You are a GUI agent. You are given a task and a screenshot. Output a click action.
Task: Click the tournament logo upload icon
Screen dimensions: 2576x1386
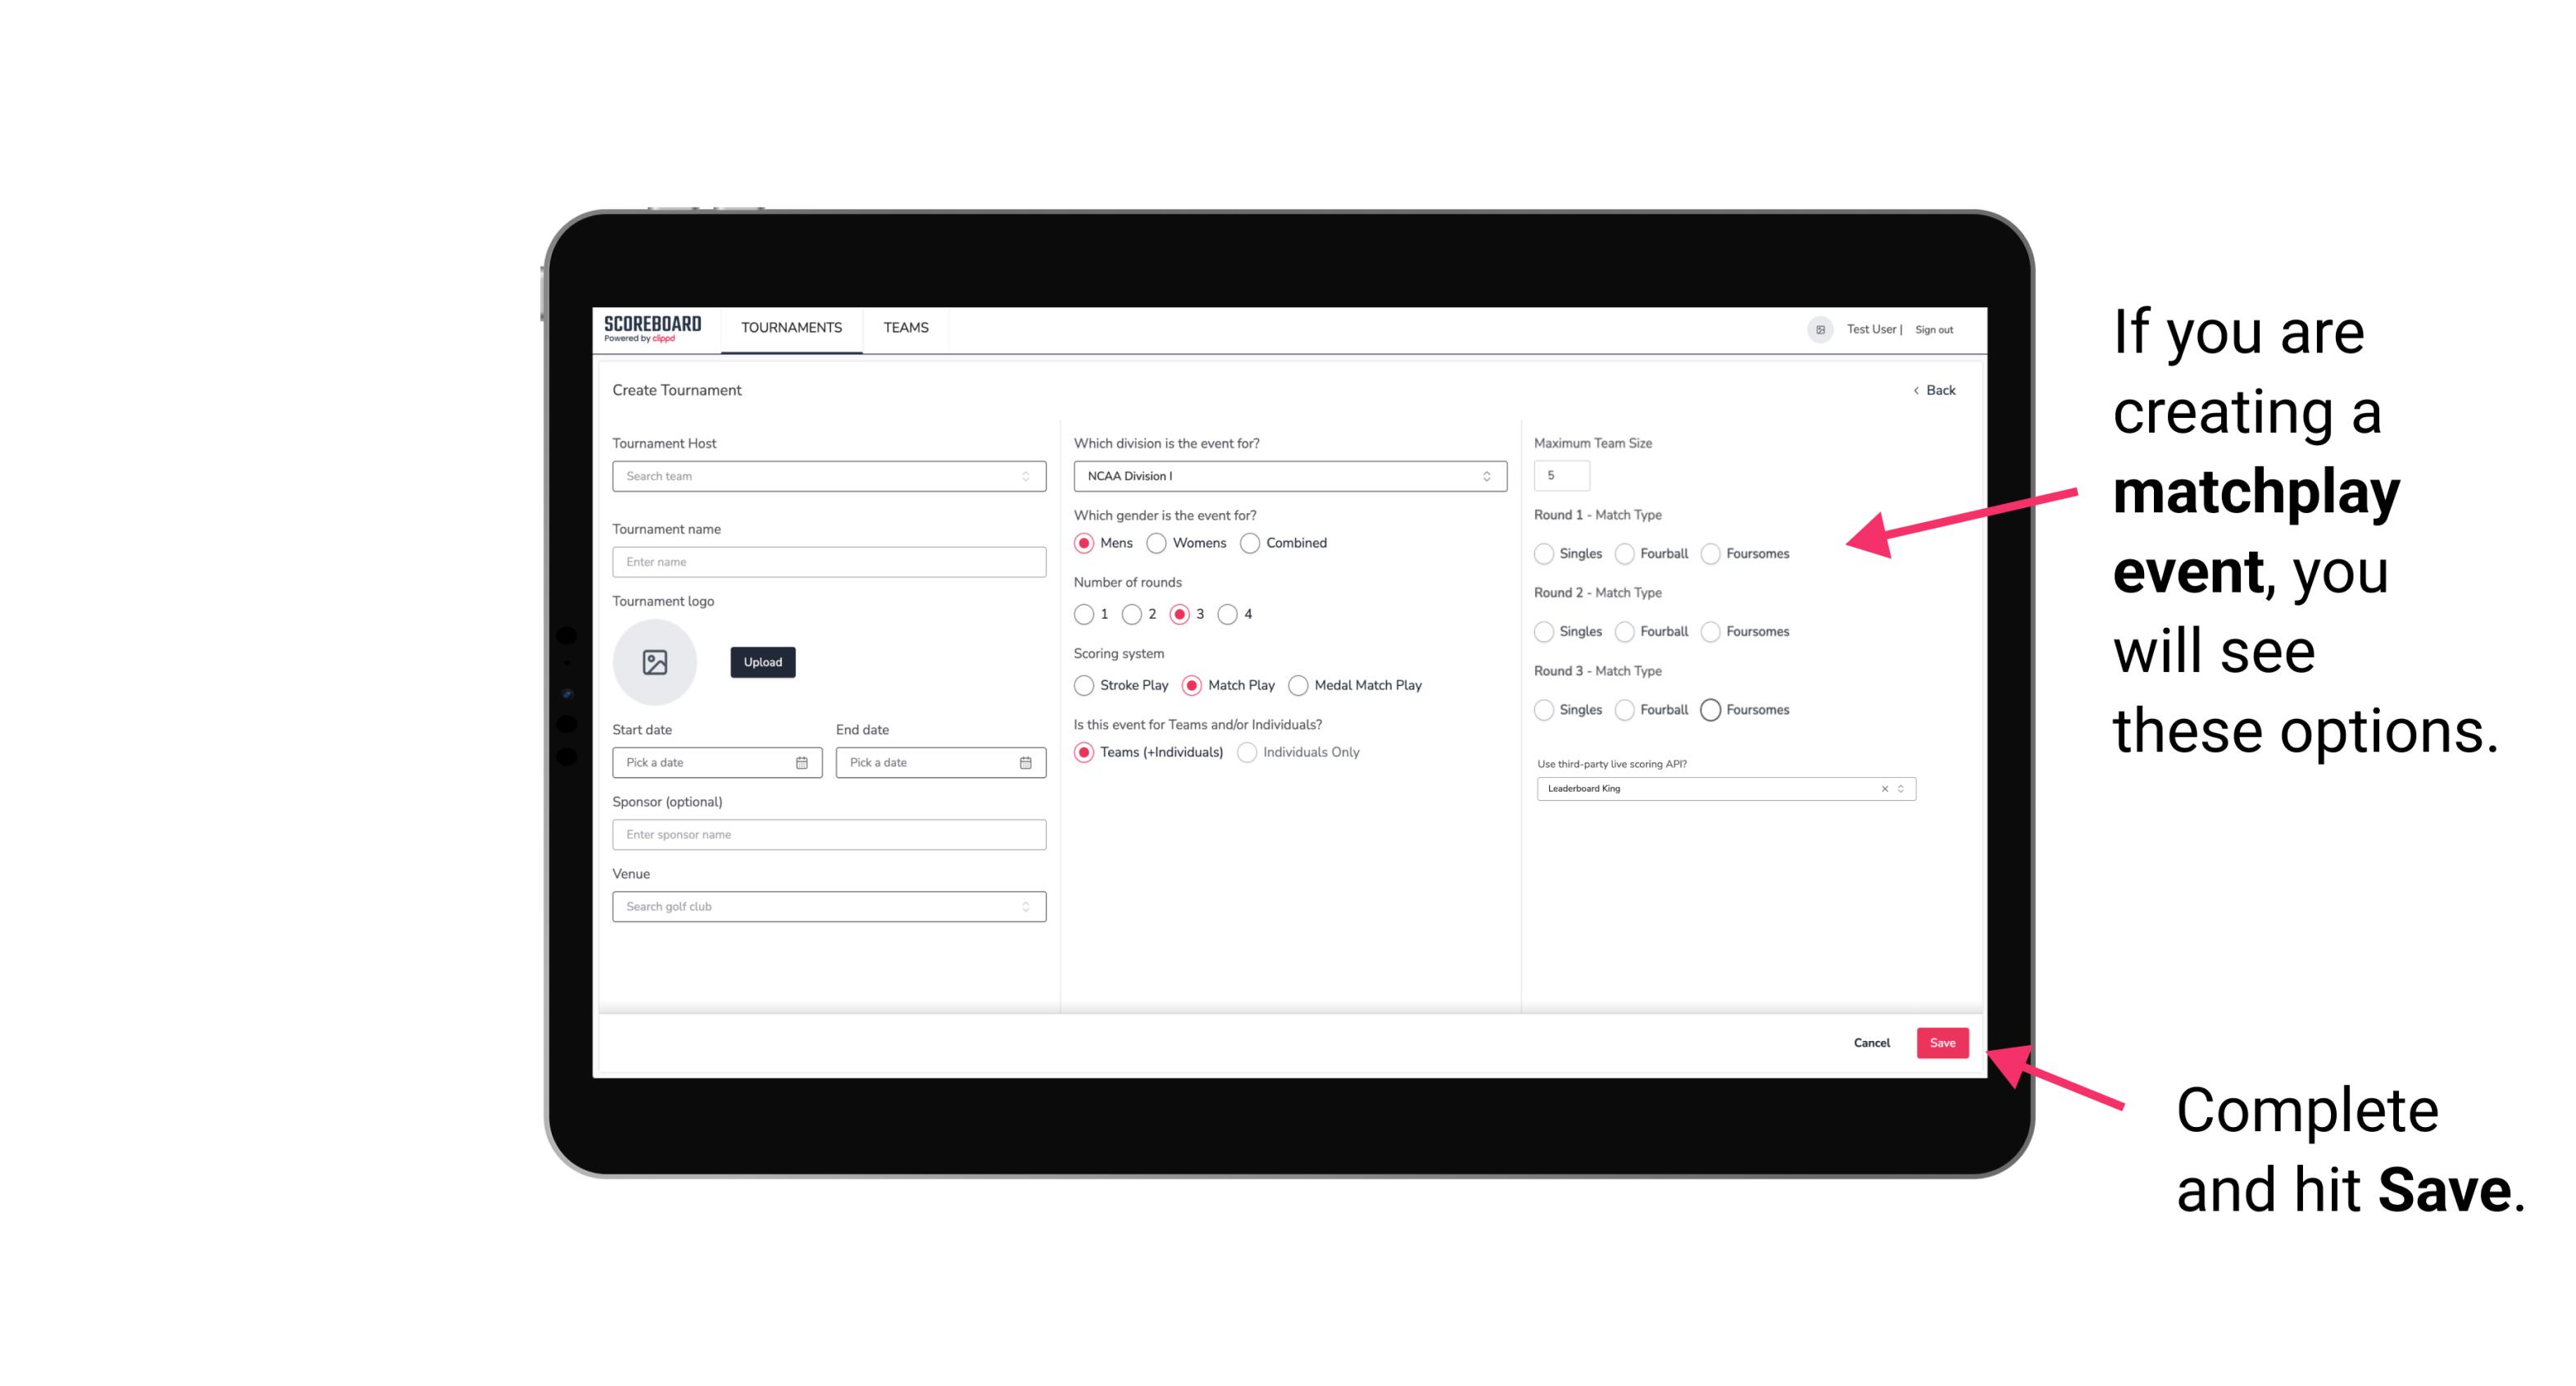[x=655, y=662]
